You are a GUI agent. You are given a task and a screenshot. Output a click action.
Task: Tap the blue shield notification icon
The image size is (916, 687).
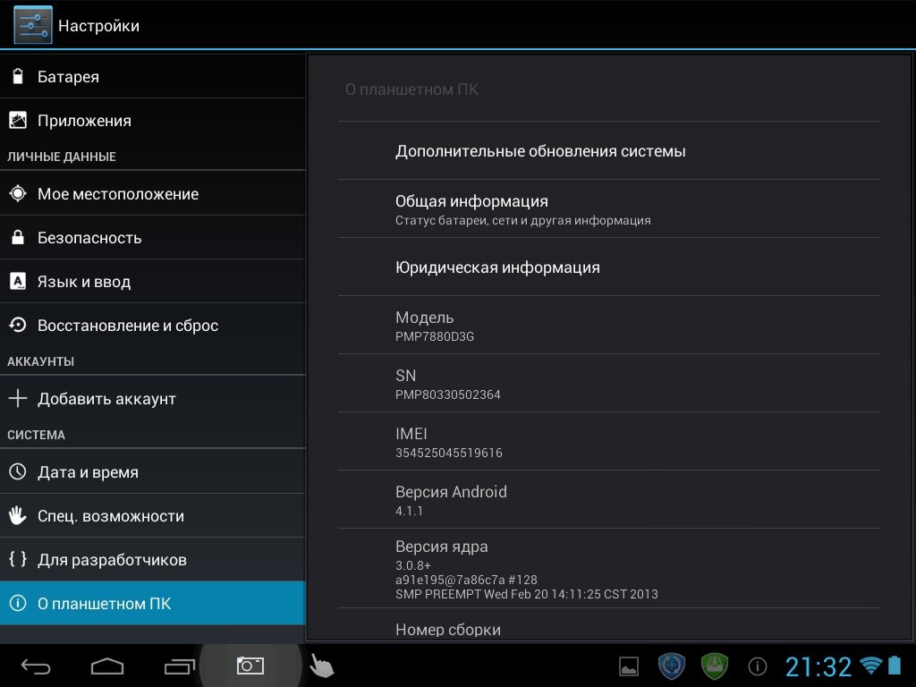pos(671,666)
